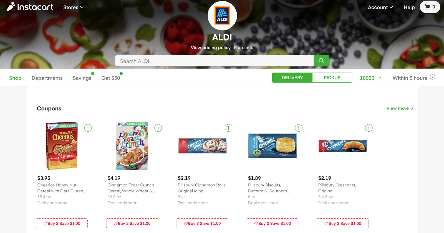Show delivery time info icon

coord(432,77)
